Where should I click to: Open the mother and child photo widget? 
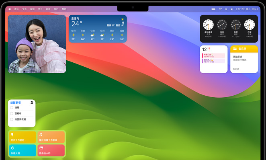click(37, 44)
